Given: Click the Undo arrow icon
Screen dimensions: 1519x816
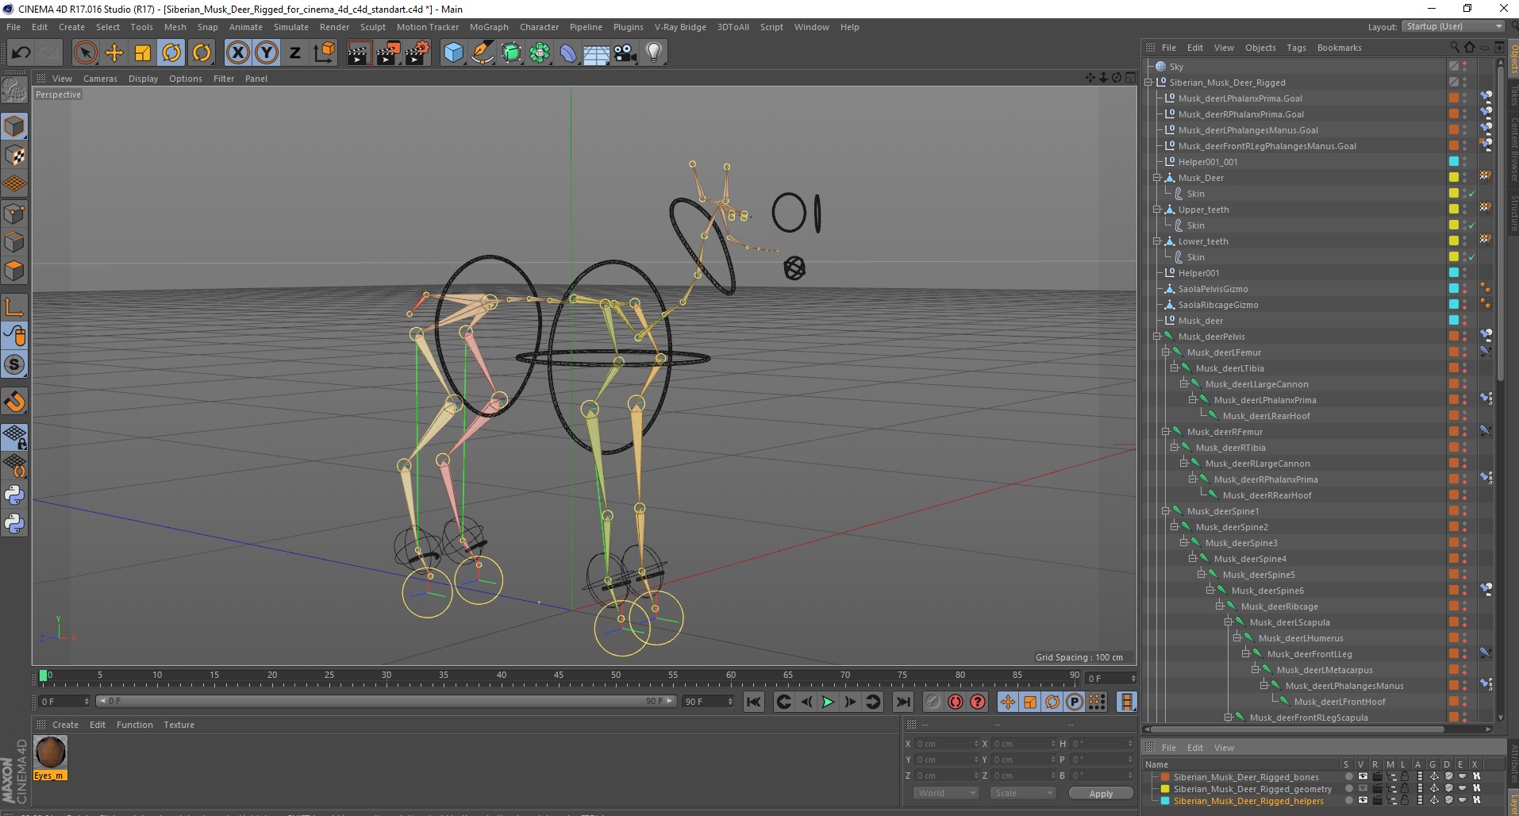Looking at the screenshot, I should 21,52.
